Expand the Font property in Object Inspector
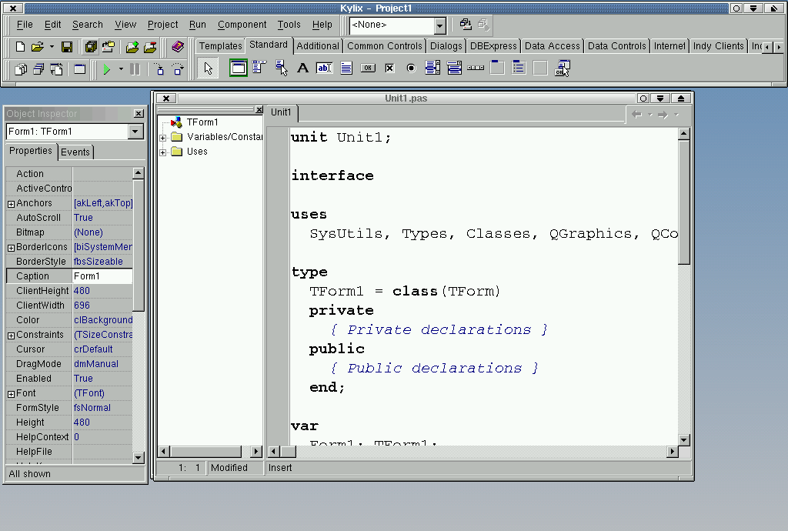This screenshot has width=788, height=531. pos(11,394)
